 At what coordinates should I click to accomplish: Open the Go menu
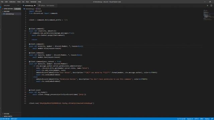(23, 2)
